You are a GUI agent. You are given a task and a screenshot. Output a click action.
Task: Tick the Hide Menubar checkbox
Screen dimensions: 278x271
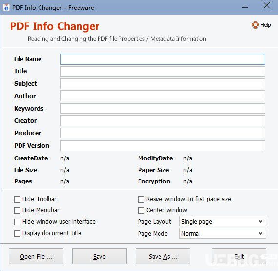tap(17, 210)
